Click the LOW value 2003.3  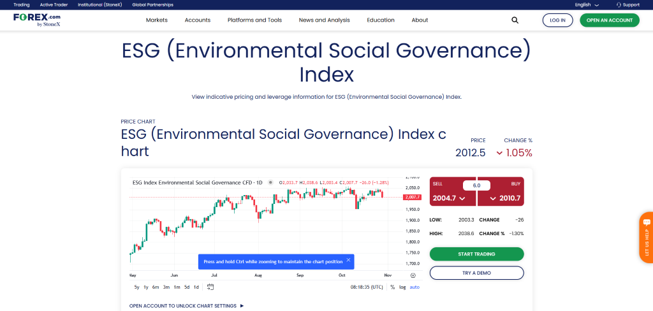click(x=467, y=220)
